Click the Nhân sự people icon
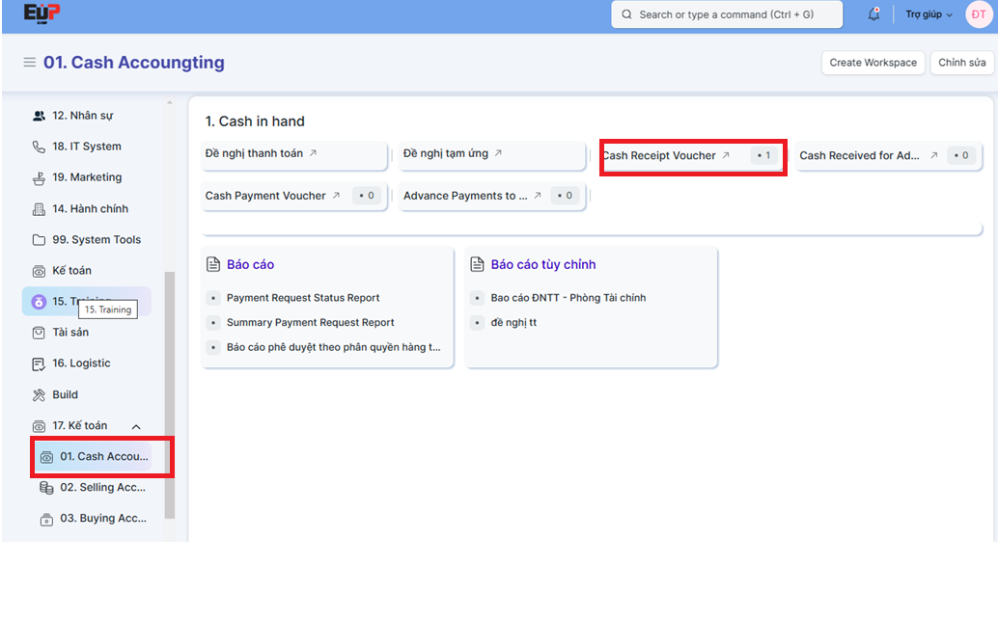The height and width of the screenshot is (619, 998). [x=39, y=116]
